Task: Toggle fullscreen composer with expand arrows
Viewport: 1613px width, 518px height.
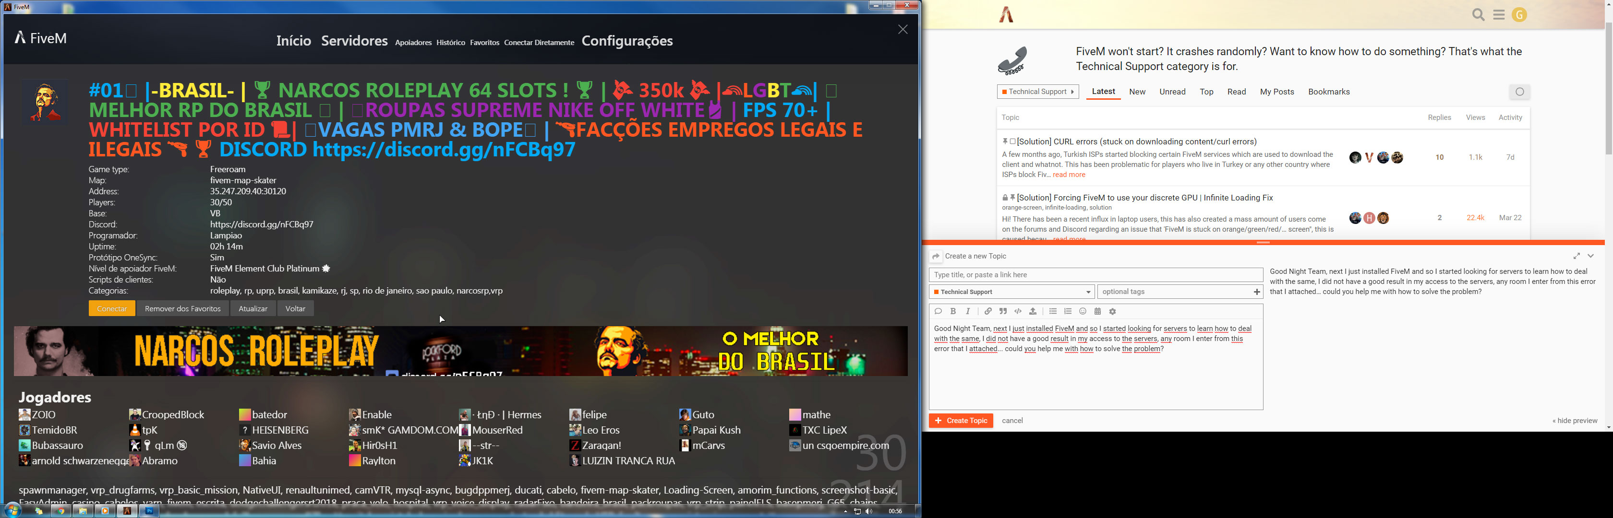Action: 1577,256
